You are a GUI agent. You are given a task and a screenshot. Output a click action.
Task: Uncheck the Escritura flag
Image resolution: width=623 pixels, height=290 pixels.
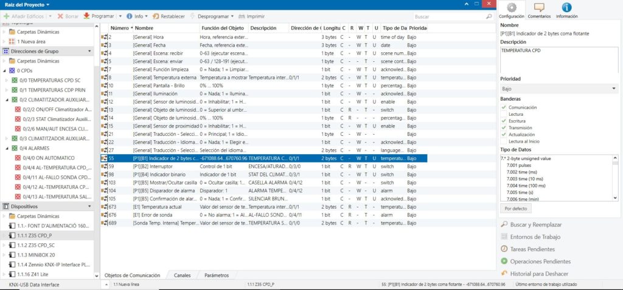pos(503,120)
